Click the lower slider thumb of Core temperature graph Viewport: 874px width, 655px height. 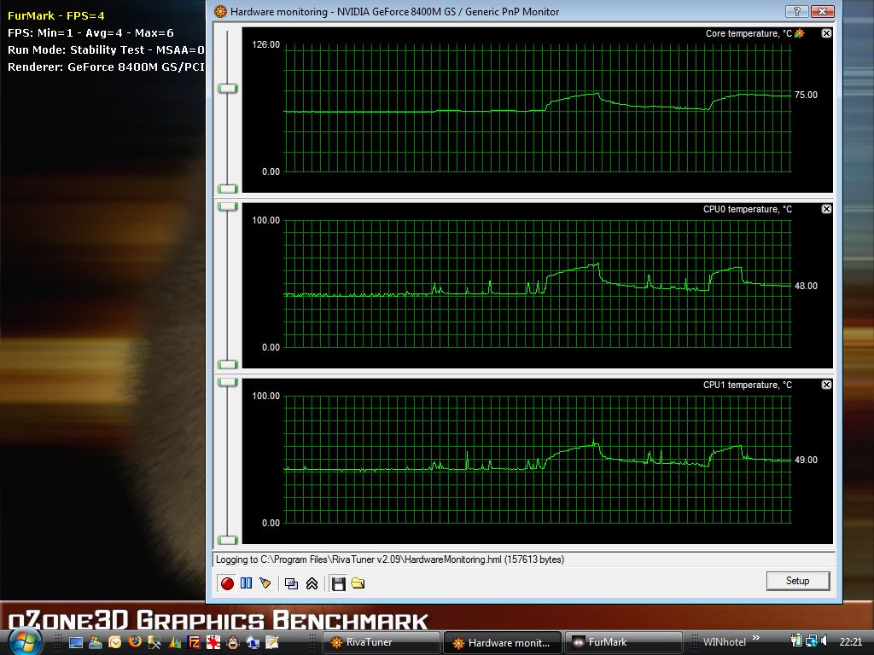click(x=227, y=188)
